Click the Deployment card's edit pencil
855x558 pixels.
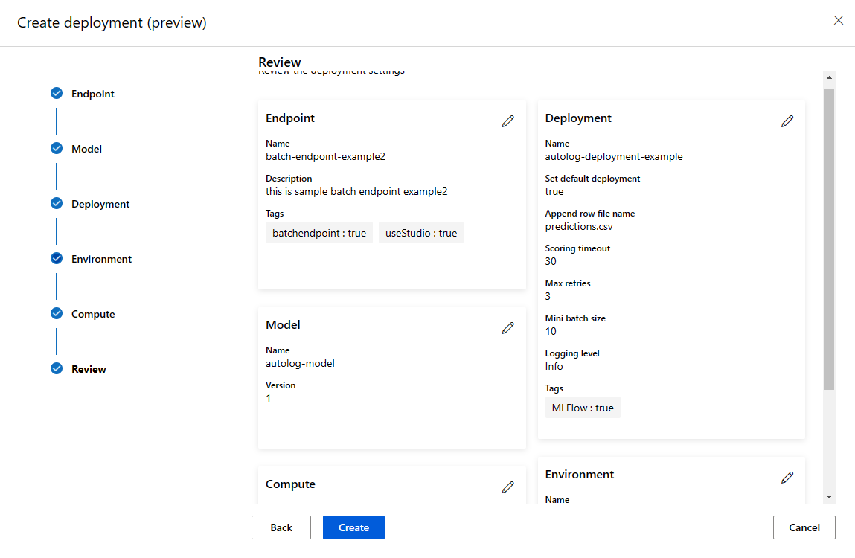(x=787, y=121)
